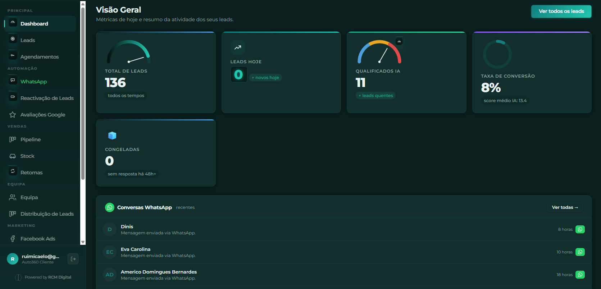Click the 'recentes' label next to Conversas WhatsApp
Viewport: 601px width, 289px height.
[185, 207]
